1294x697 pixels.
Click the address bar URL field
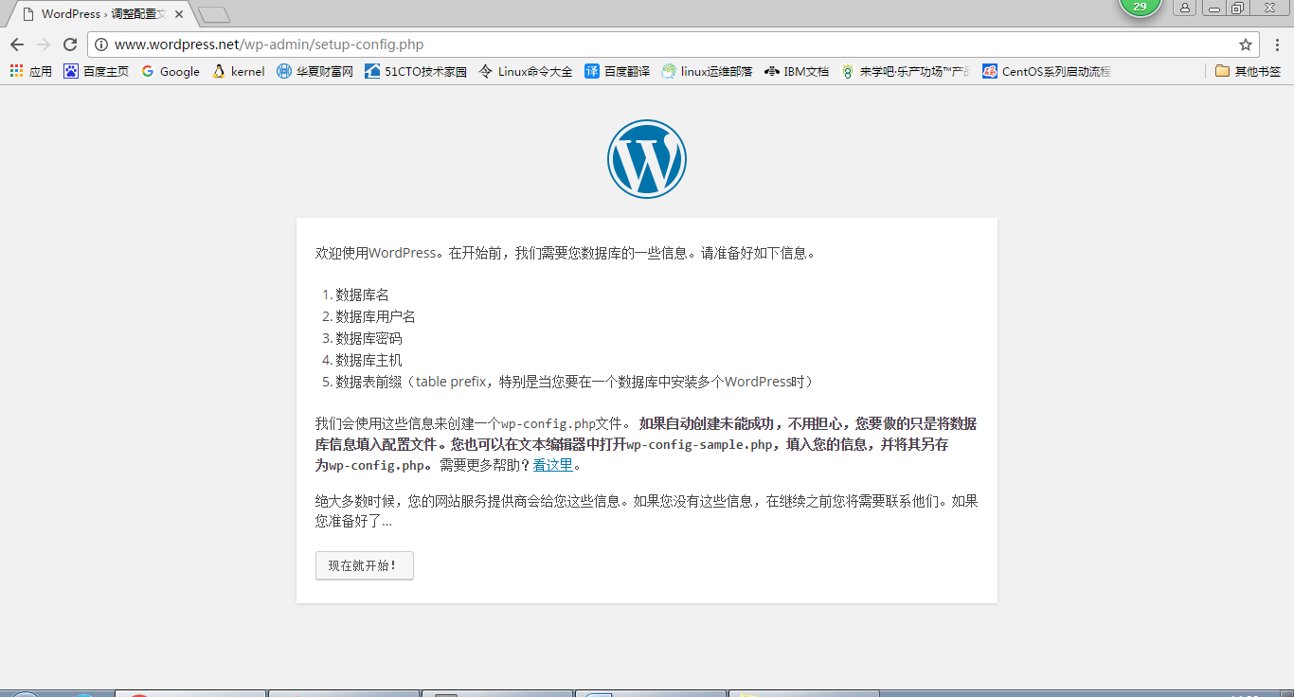673,45
